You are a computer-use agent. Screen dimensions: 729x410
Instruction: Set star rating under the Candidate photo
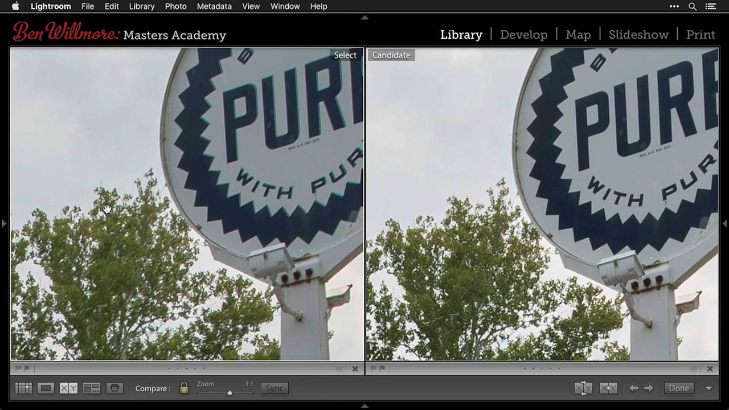click(x=542, y=368)
